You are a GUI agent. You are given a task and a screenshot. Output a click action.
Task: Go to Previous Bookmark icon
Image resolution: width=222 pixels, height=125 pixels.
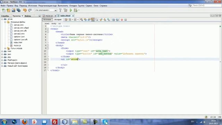click(x=101, y=20)
